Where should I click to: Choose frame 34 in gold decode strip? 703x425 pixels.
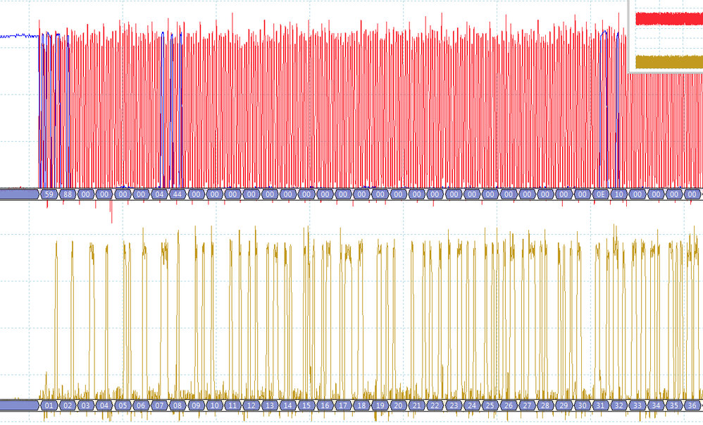point(656,405)
